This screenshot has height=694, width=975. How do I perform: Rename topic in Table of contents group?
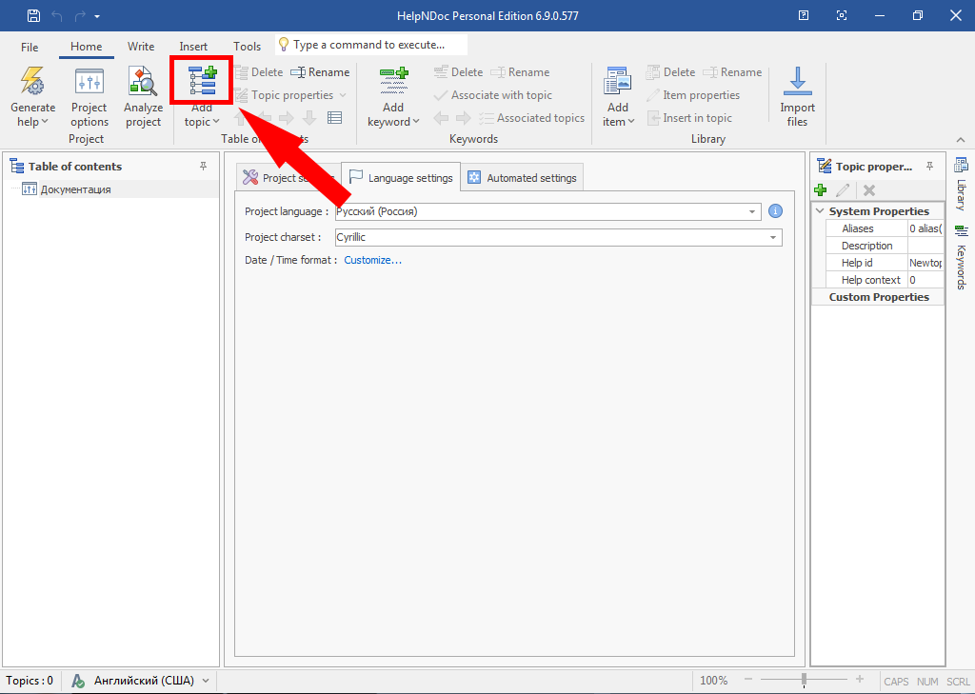[320, 72]
